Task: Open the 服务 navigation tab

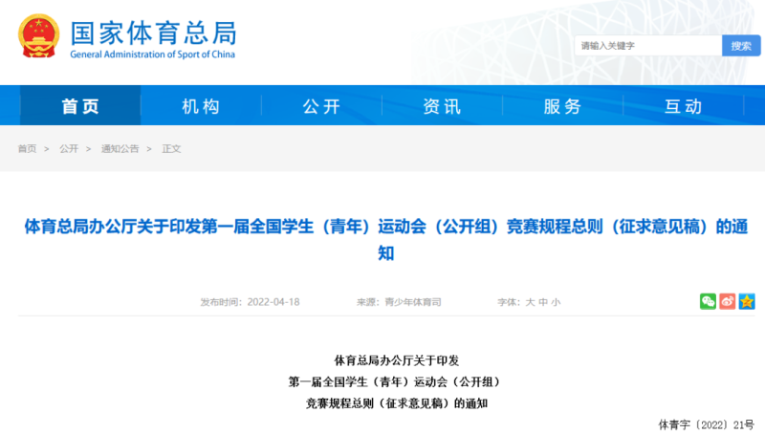Action: 562,106
